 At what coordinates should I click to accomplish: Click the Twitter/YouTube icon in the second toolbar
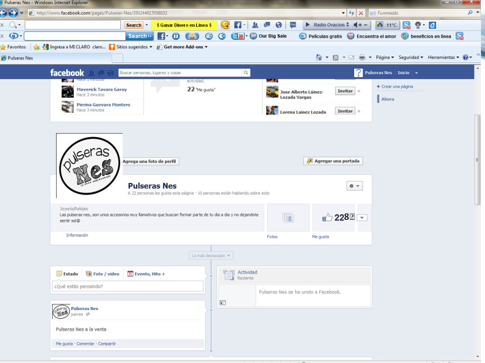click(x=238, y=36)
